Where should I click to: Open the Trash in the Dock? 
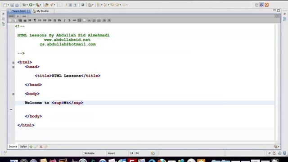[x=275, y=161]
